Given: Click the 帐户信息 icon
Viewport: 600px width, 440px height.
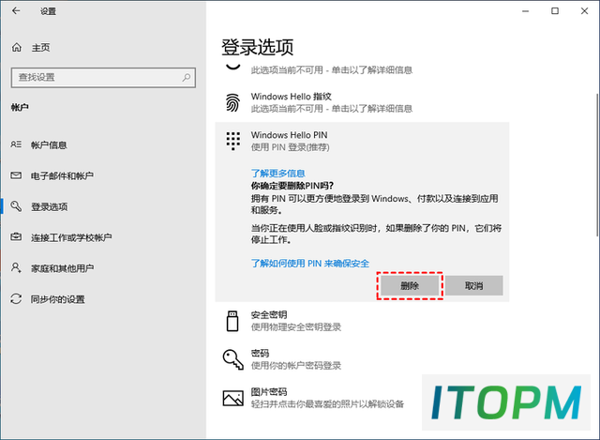Looking at the screenshot, I should pos(16,144).
